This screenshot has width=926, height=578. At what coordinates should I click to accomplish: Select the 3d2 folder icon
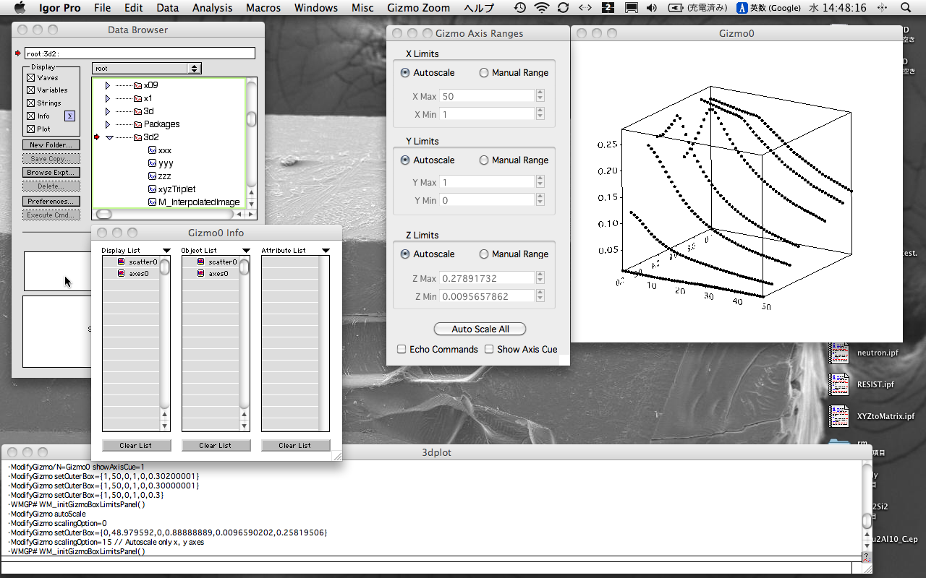tap(137, 137)
